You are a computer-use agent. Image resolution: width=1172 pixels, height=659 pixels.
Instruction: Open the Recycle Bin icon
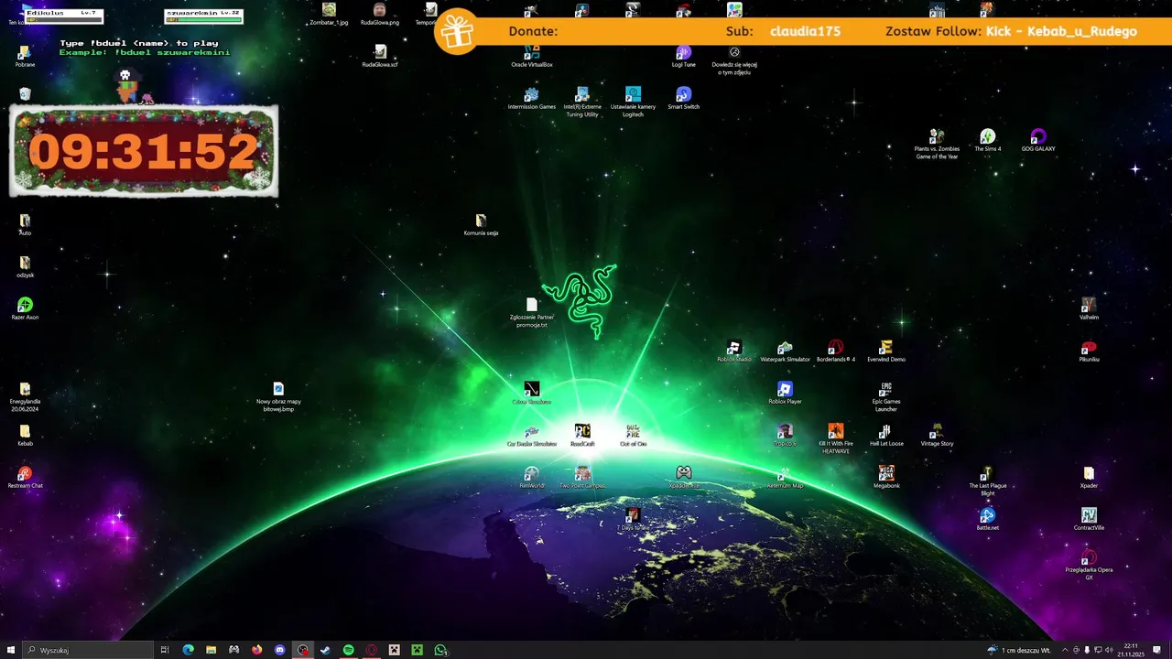(x=25, y=94)
